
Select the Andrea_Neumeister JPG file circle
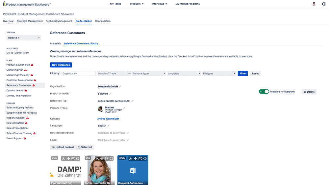(112, 159)
